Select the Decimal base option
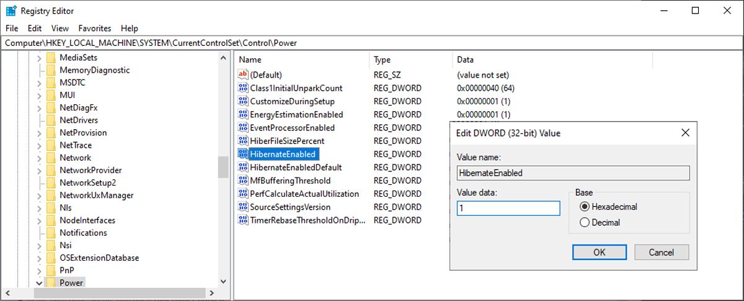 (585, 222)
